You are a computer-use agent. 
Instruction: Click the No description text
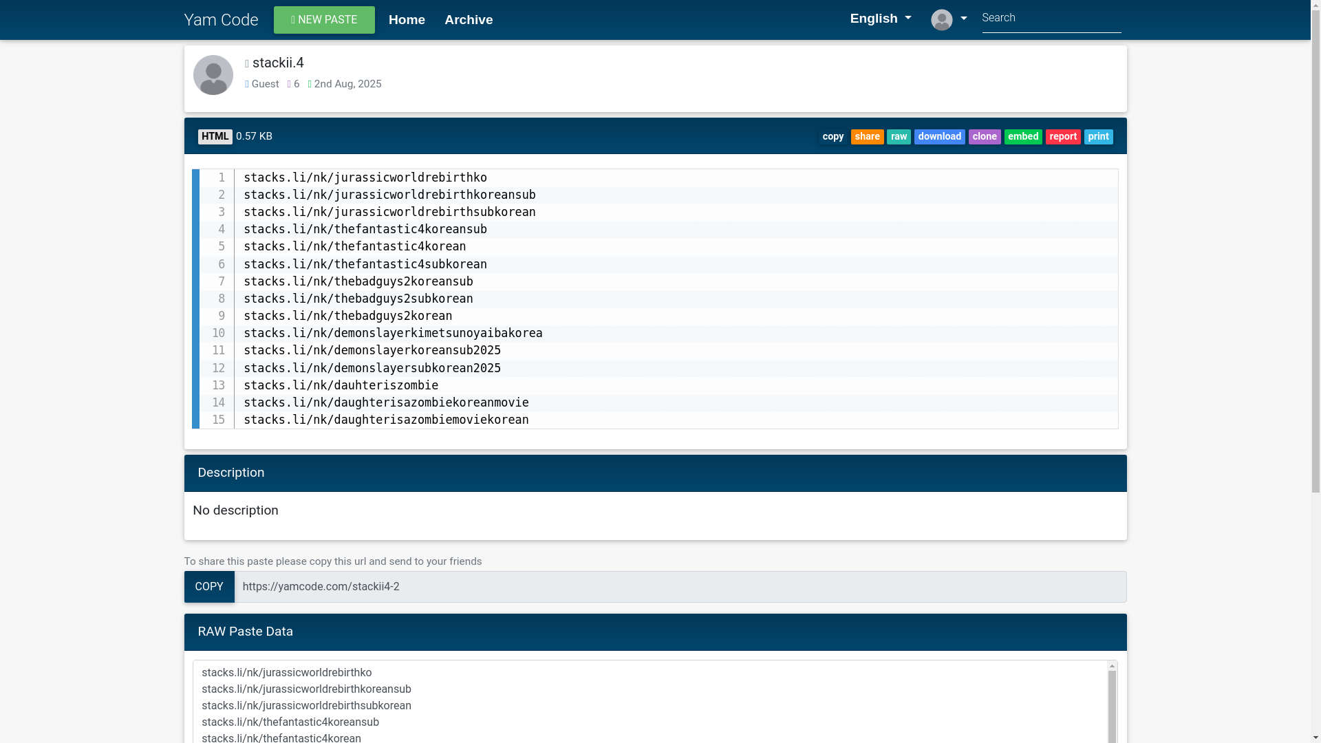pos(235,510)
